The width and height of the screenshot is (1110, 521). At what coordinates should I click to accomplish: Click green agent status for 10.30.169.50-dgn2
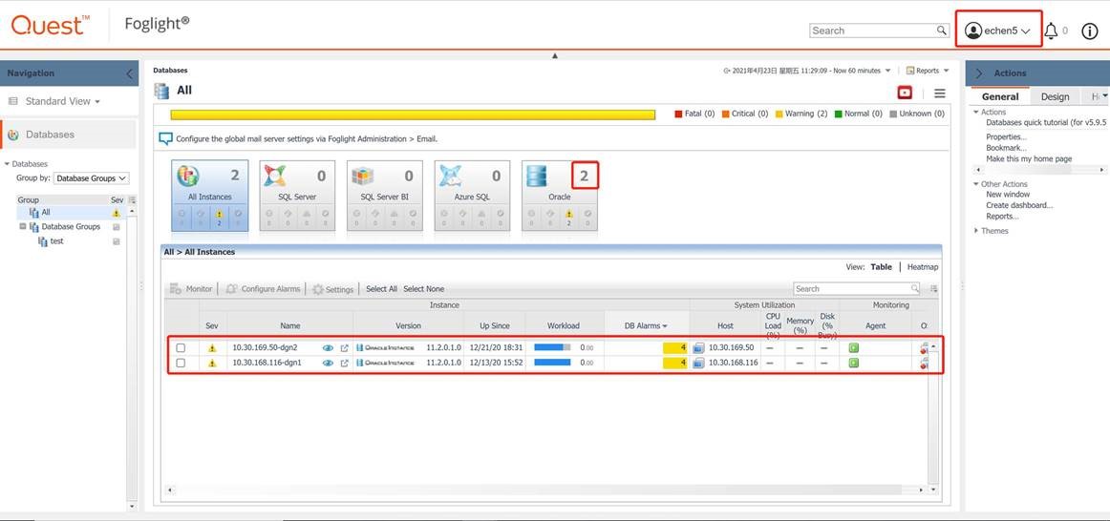(854, 347)
